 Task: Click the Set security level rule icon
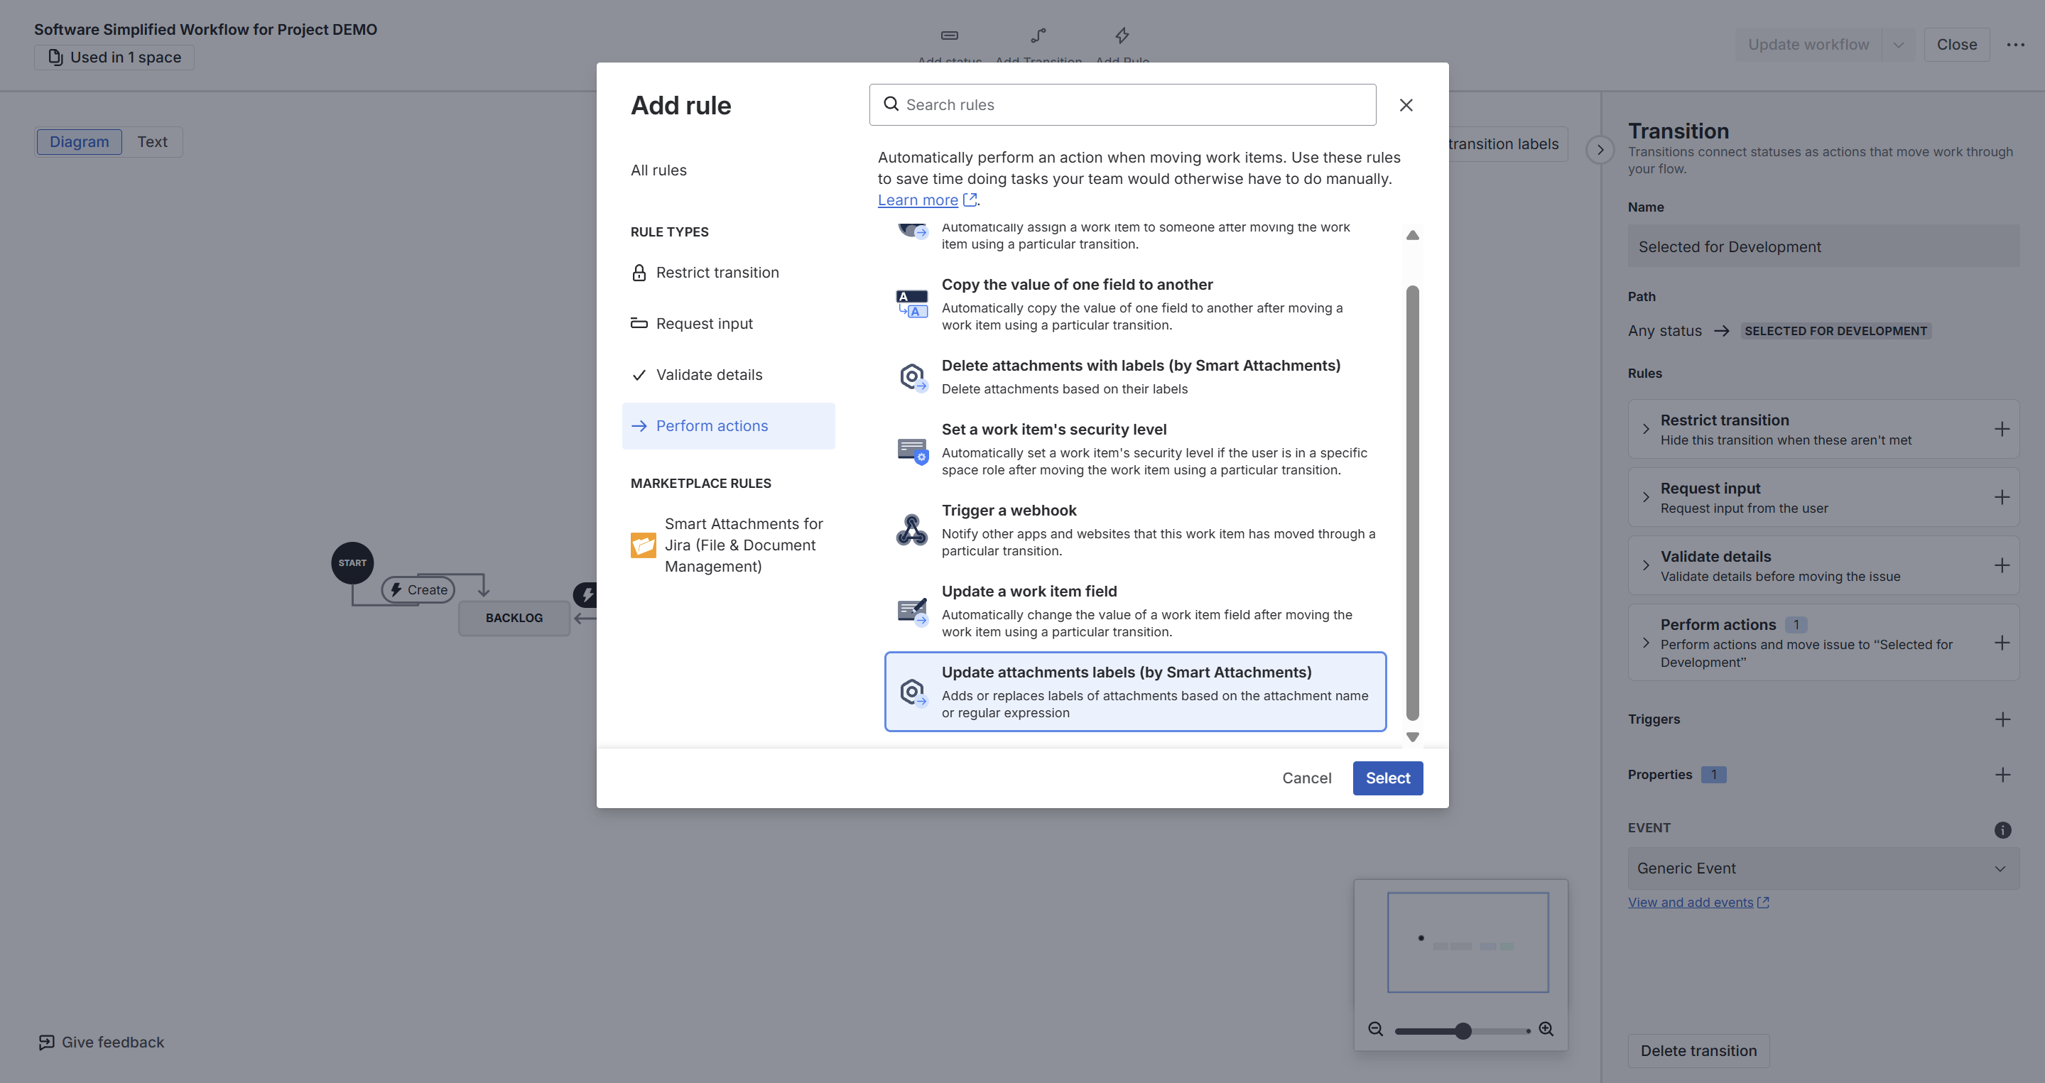pyautogui.click(x=911, y=450)
